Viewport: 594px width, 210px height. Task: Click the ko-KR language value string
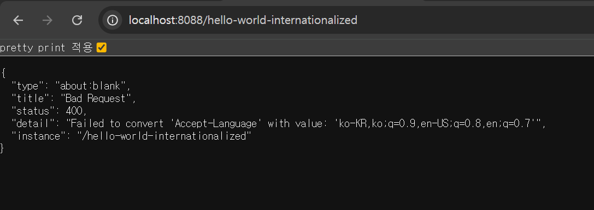(x=437, y=123)
